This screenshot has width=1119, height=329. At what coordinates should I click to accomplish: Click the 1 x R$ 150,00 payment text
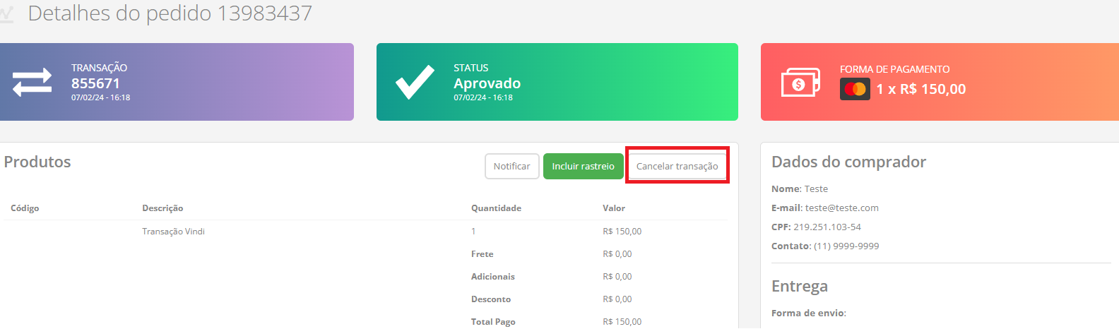(x=921, y=89)
